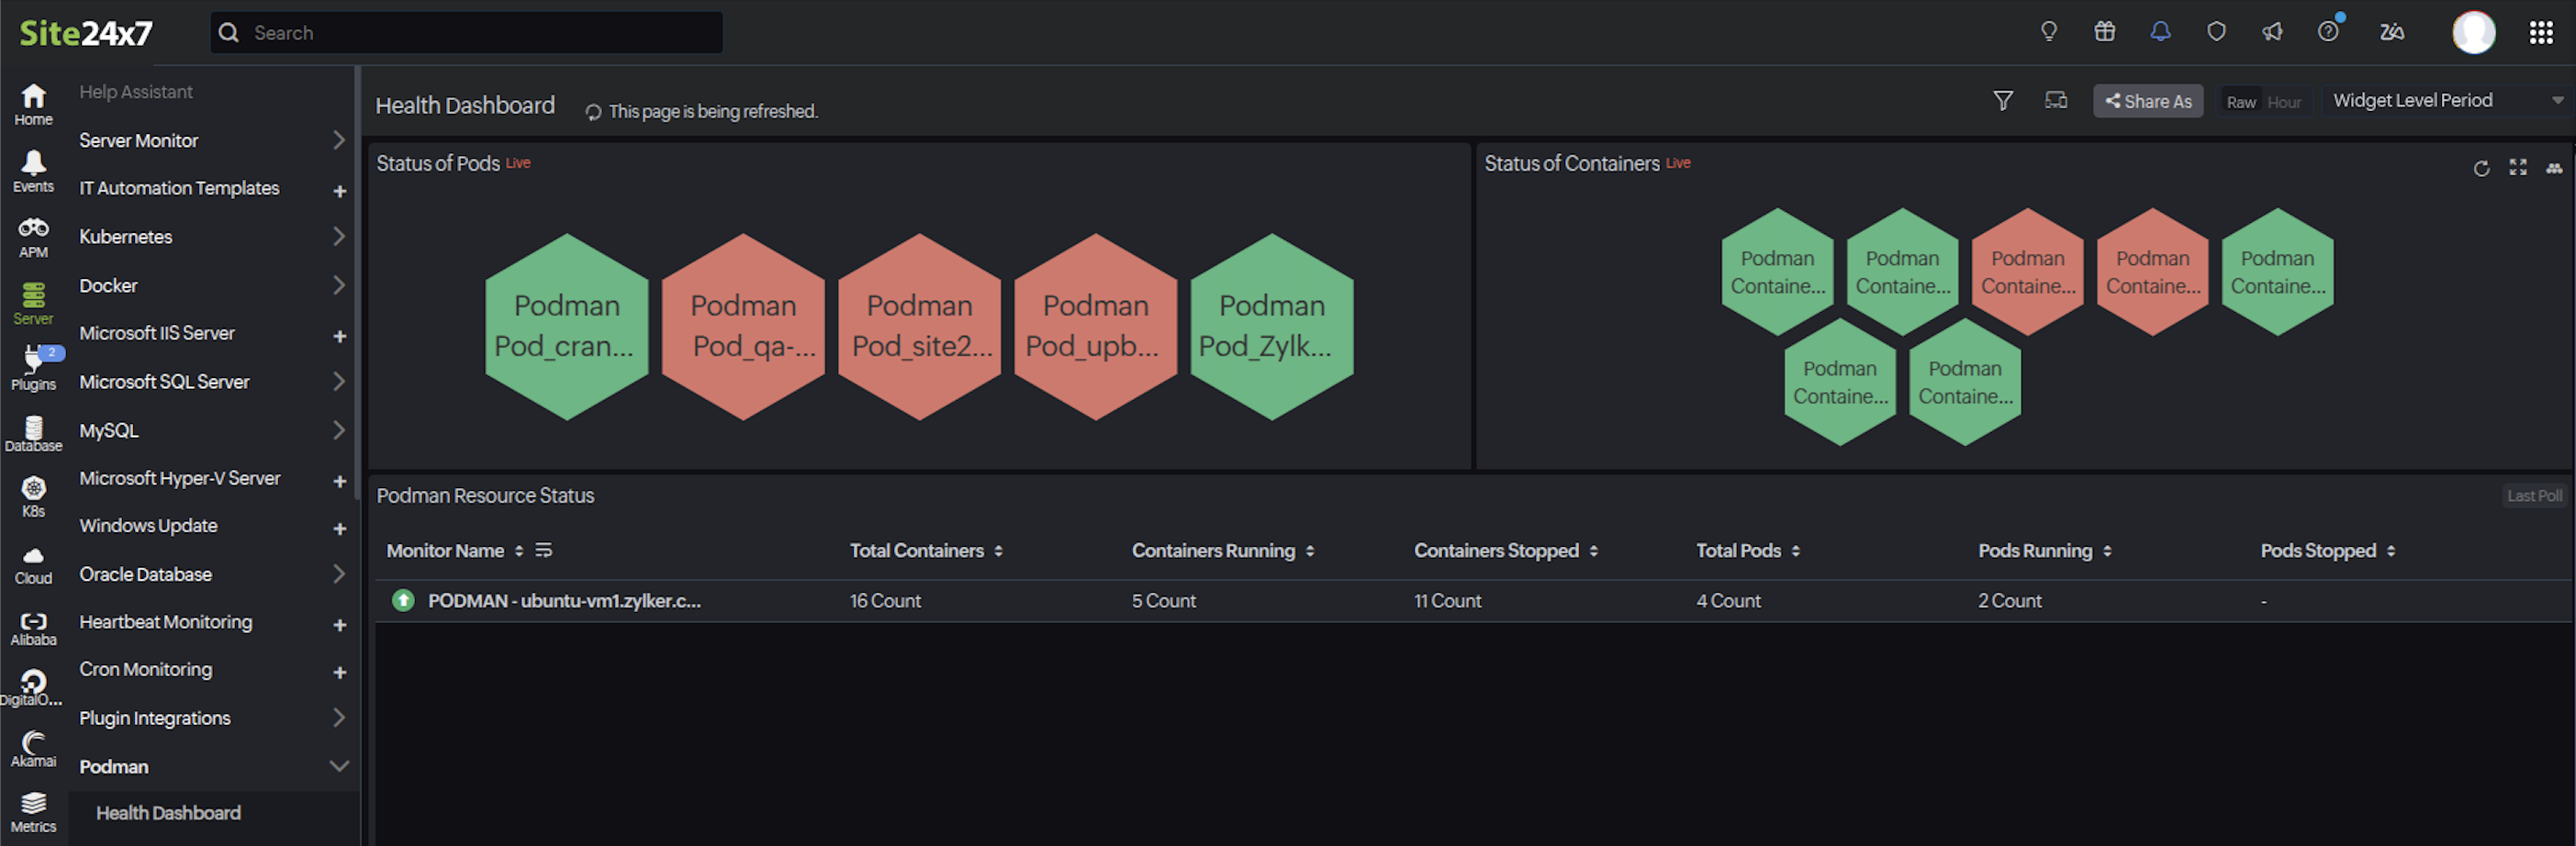Click the filter funnel icon
Image resolution: width=2576 pixels, height=846 pixels.
coord(2003,101)
